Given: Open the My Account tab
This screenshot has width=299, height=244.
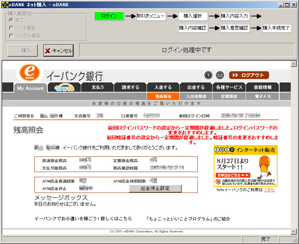Looking at the screenshot, I should [30, 88].
